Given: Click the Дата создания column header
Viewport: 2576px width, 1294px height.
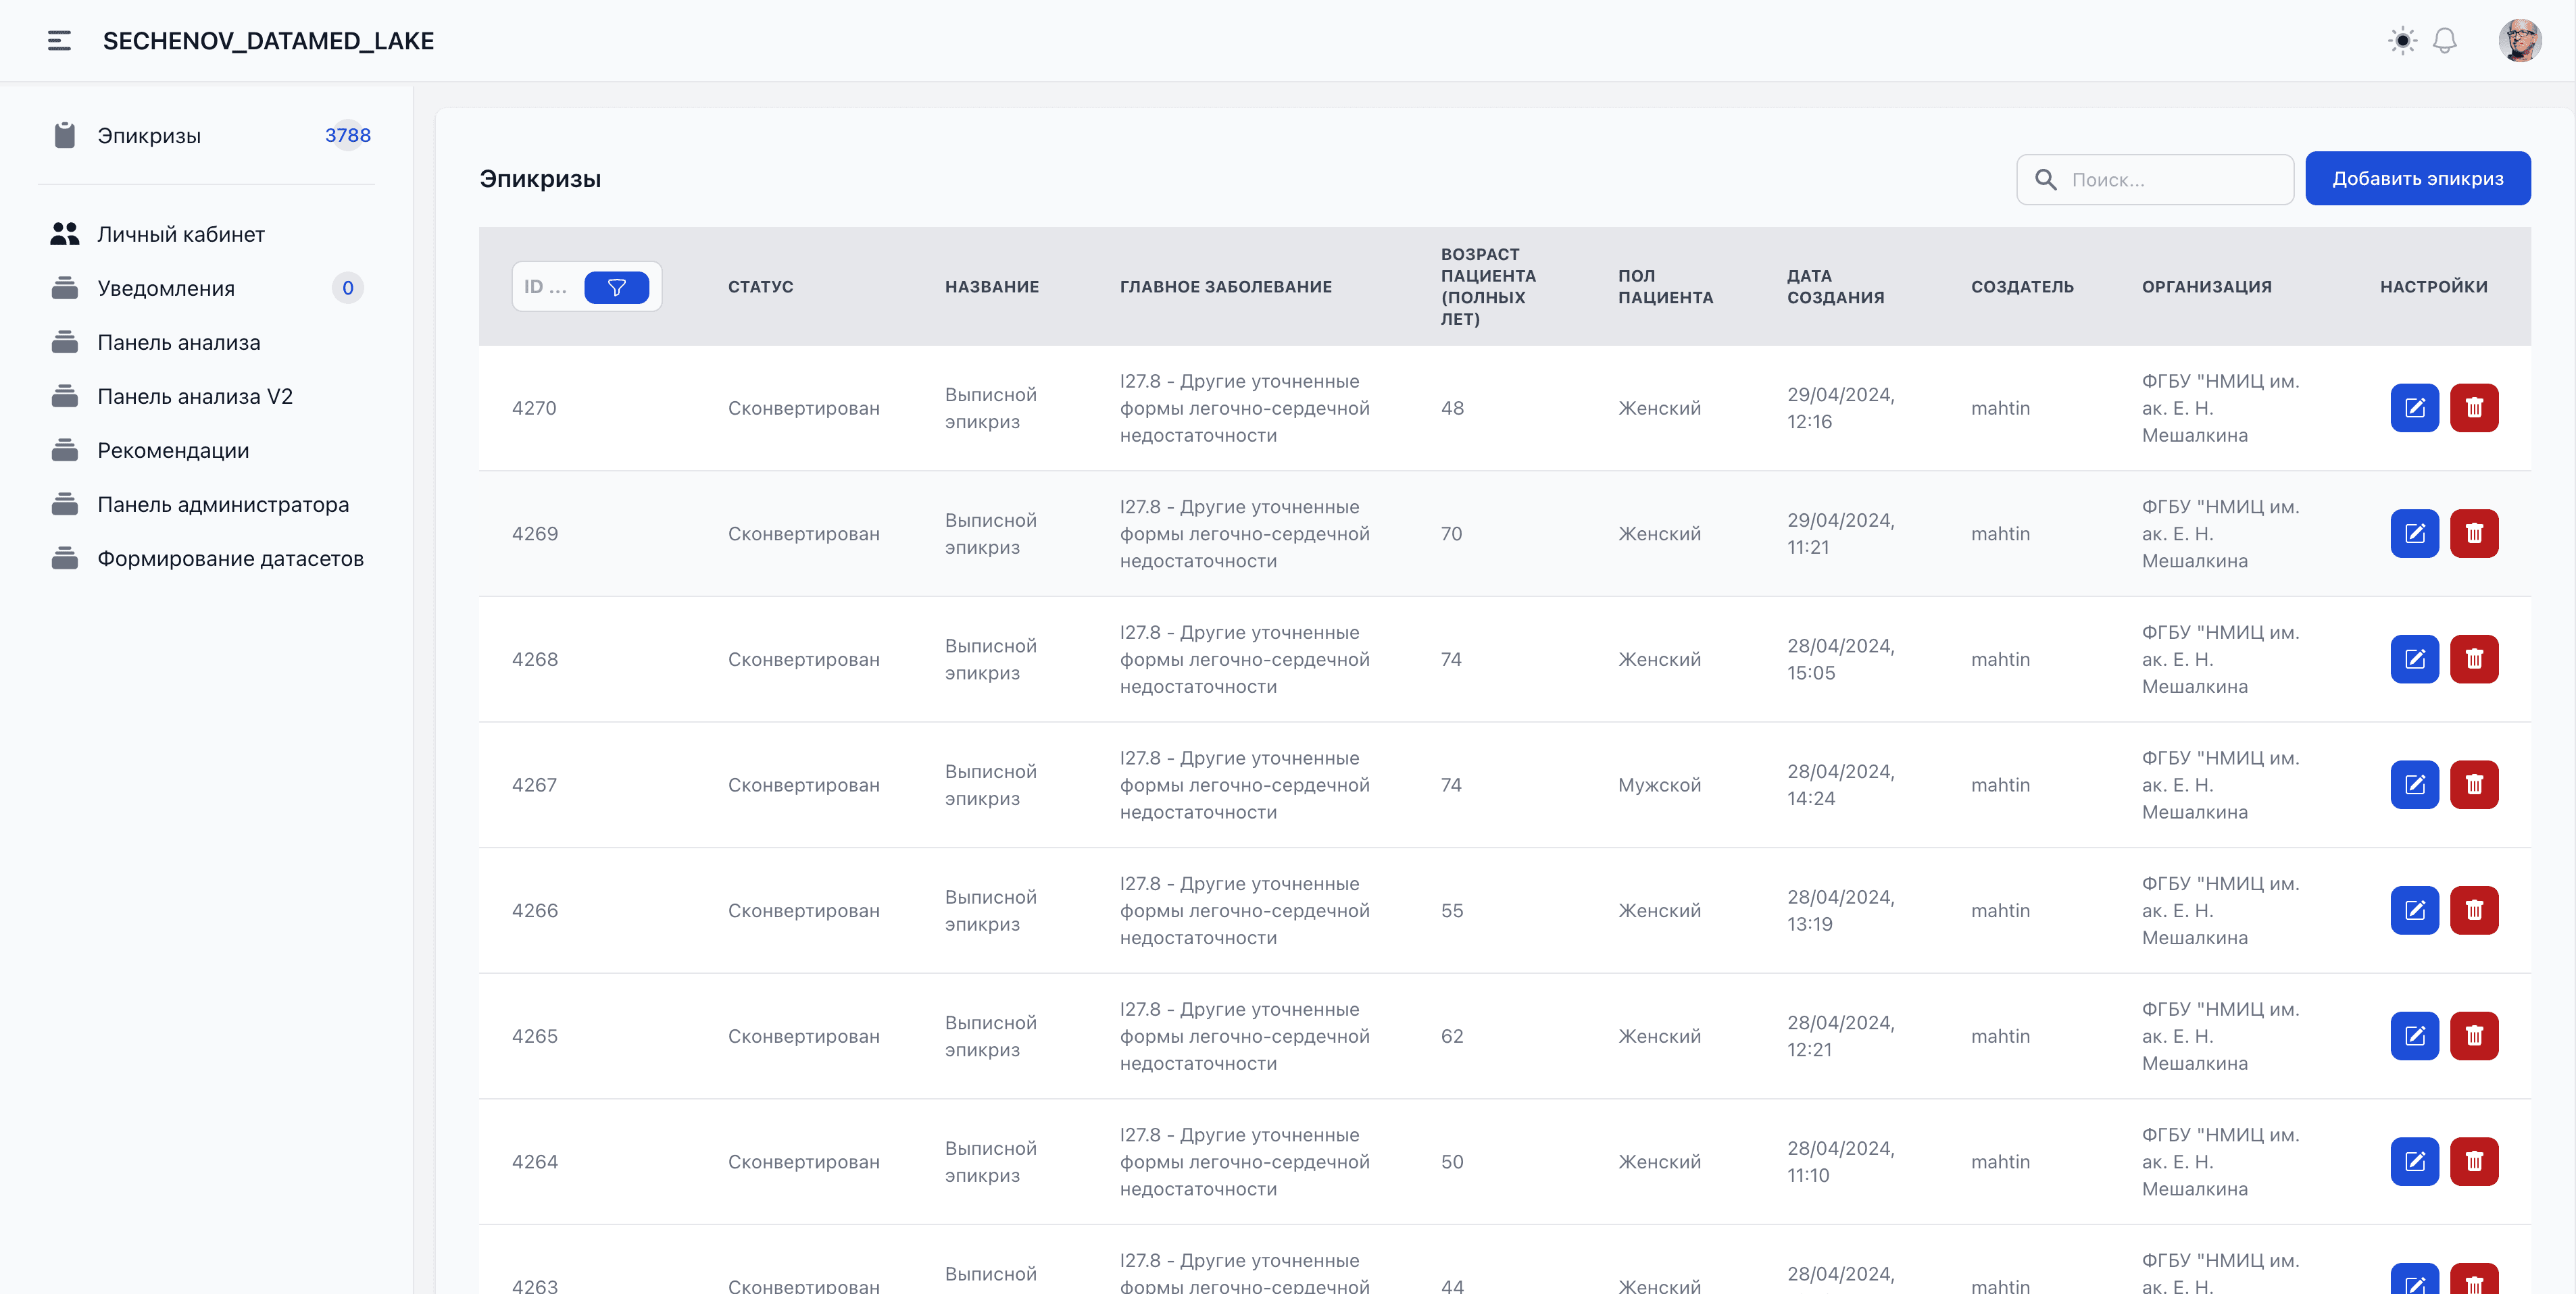Looking at the screenshot, I should [x=1835, y=287].
